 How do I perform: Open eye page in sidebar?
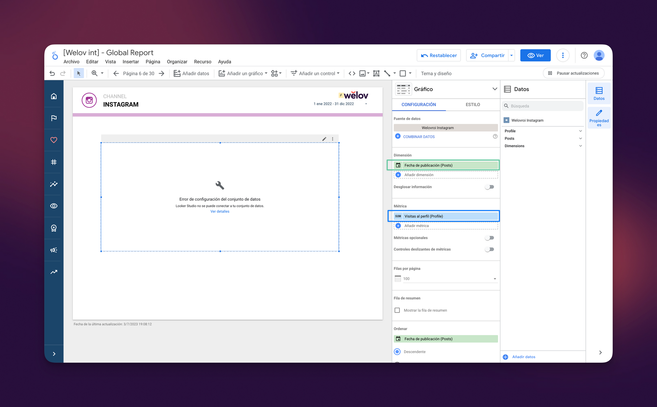(54, 206)
